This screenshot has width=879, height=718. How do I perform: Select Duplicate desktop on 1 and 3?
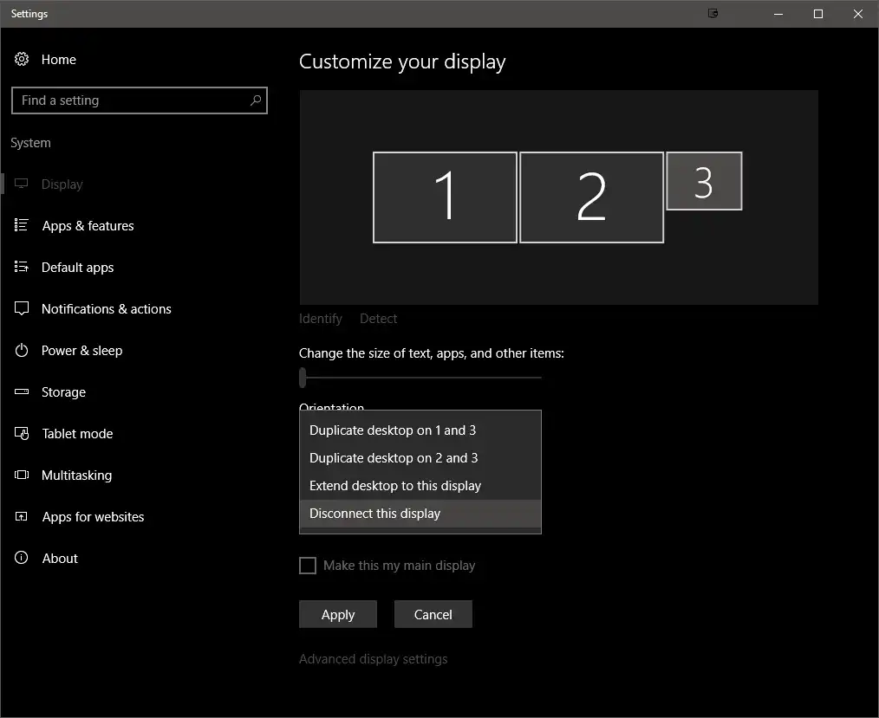click(391, 430)
